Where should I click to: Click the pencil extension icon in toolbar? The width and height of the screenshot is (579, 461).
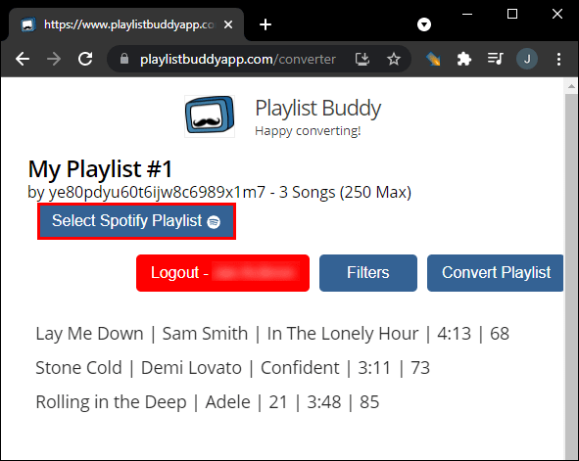click(433, 59)
